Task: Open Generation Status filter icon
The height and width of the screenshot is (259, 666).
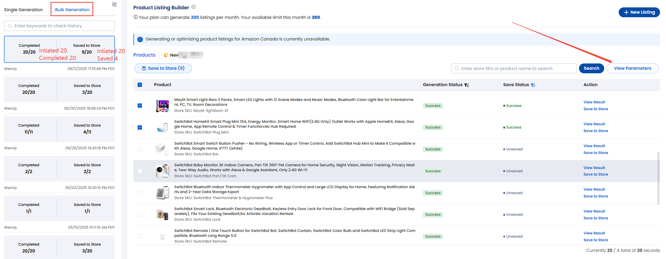Action: pos(467,85)
